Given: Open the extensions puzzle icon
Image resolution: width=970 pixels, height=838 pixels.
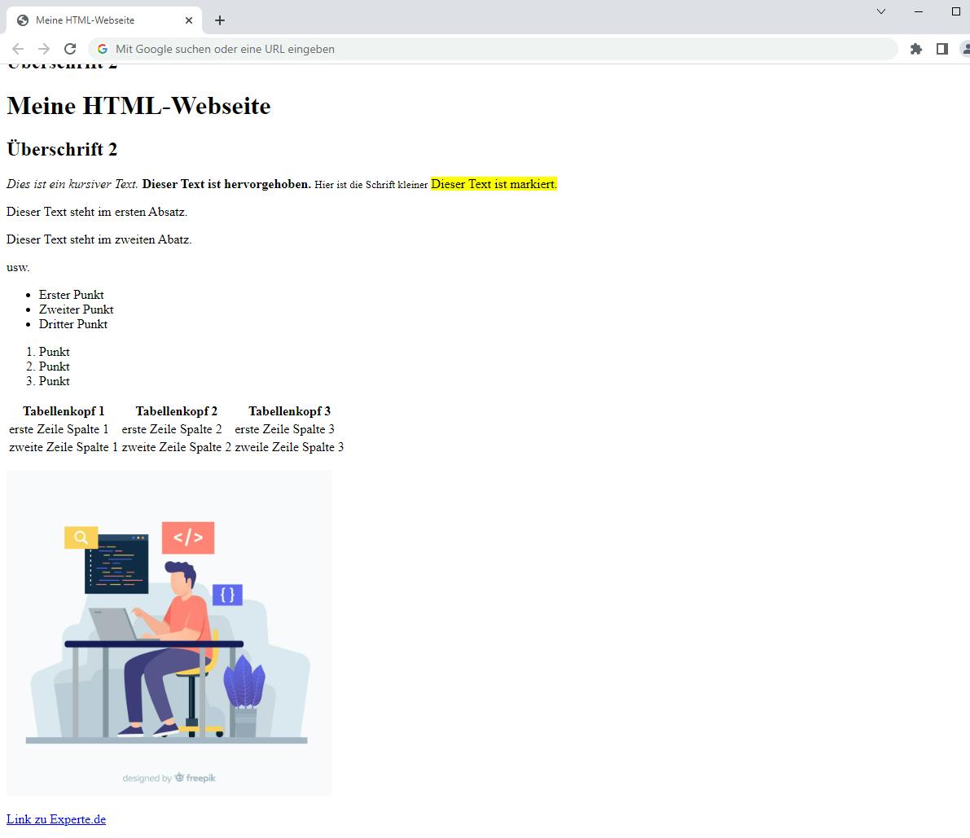Looking at the screenshot, I should point(915,49).
